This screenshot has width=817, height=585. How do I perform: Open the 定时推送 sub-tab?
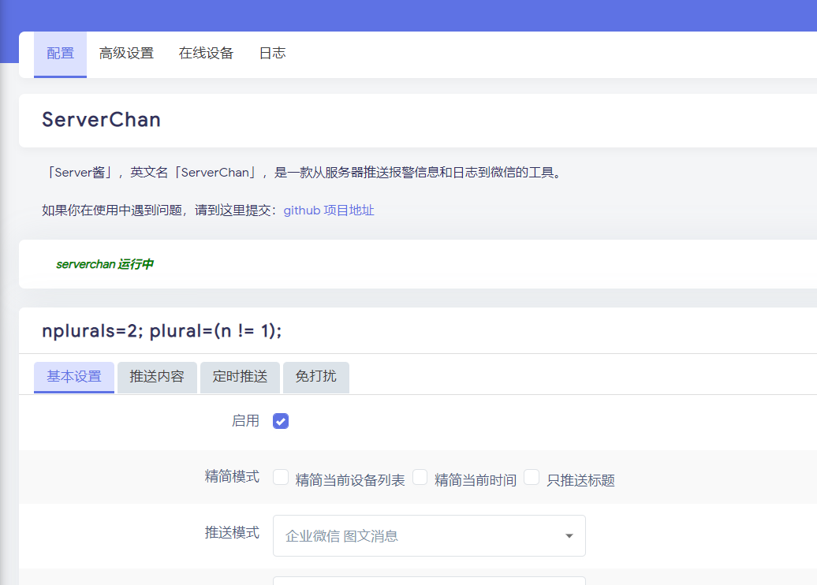pos(240,377)
